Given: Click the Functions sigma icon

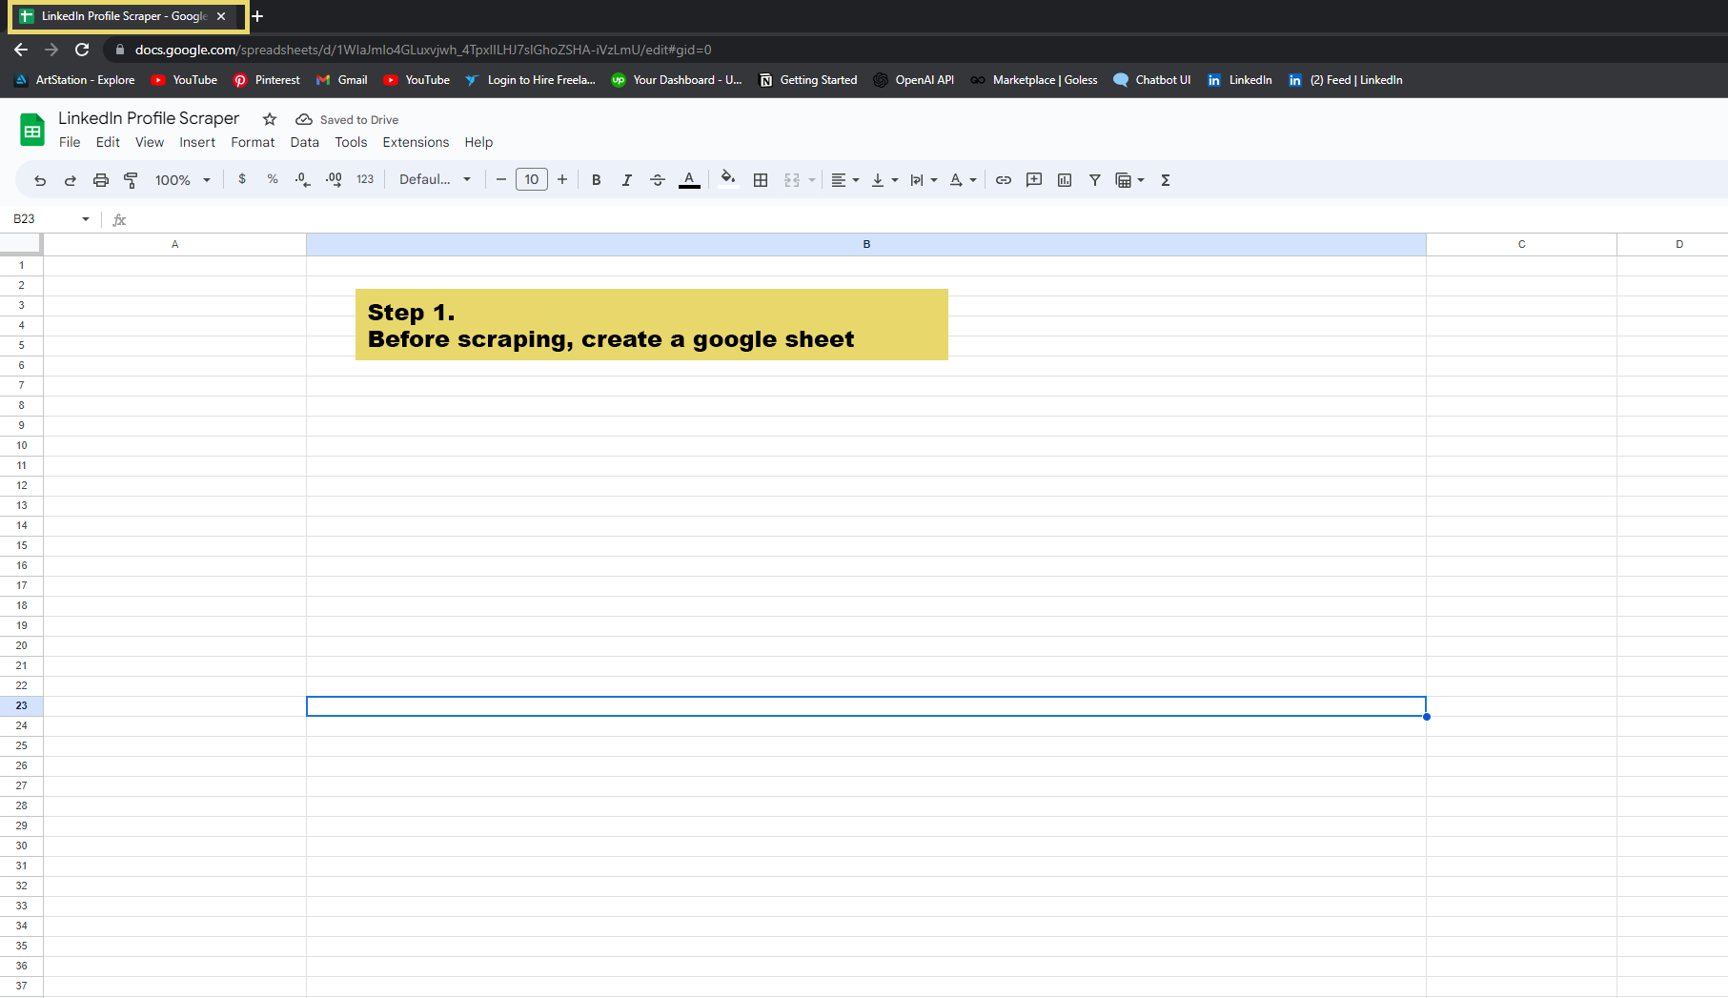Looking at the screenshot, I should [1165, 180].
